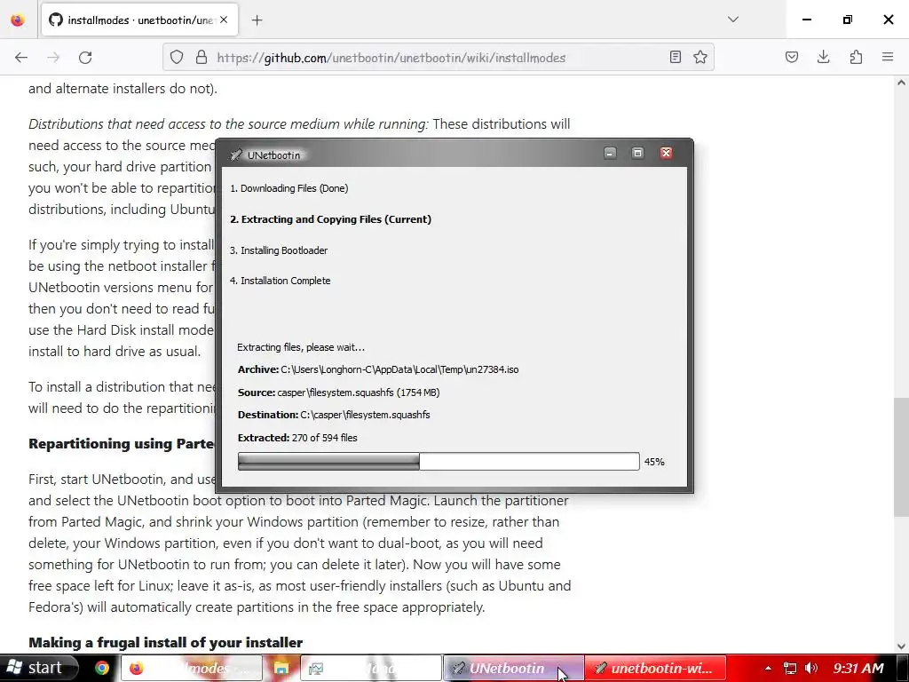Open the Windows start menu
This screenshot has height=682, width=909.
(38, 668)
